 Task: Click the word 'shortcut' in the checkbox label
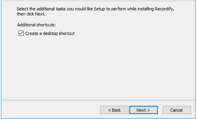(67, 33)
